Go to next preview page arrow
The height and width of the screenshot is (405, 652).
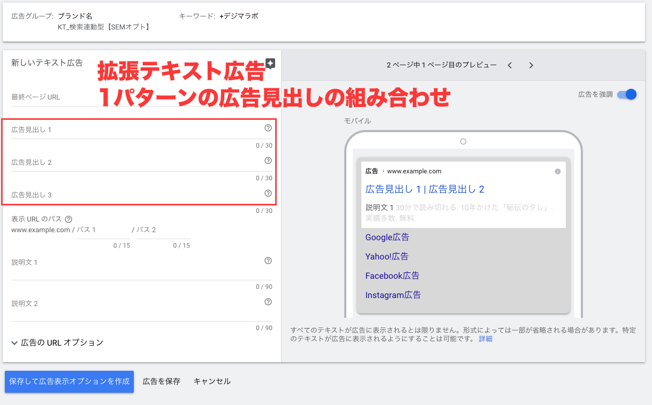(531, 65)
